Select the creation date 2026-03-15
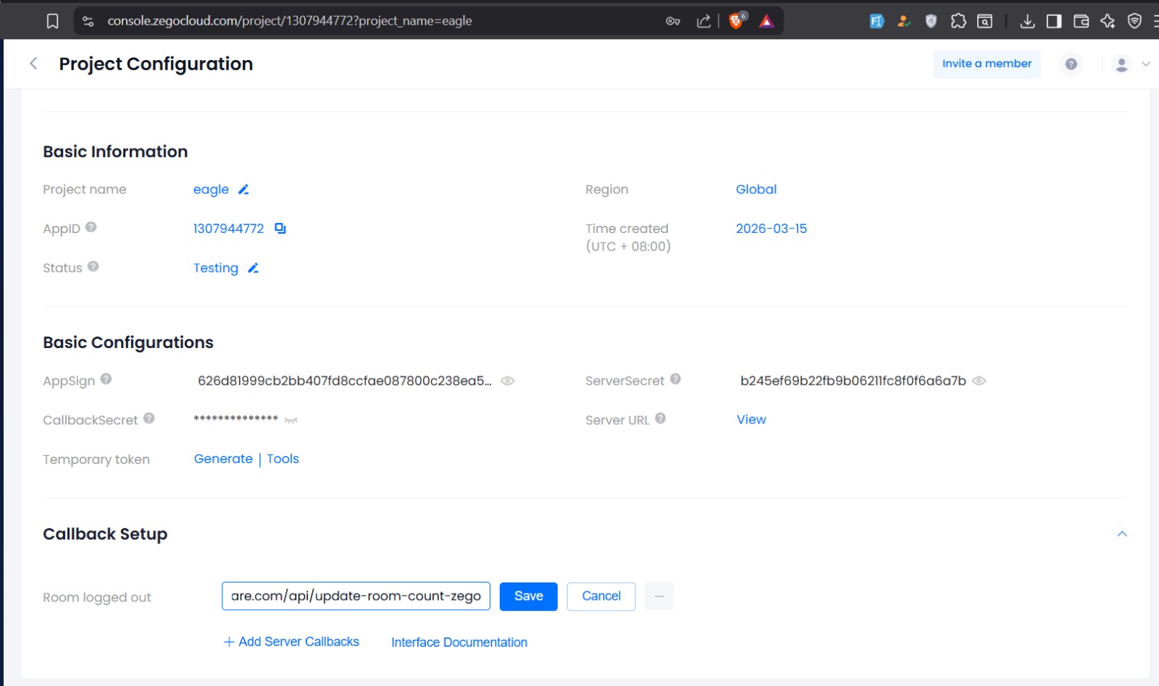The width and height of the screenshot is (1159, 686). [x=771, y=229]
